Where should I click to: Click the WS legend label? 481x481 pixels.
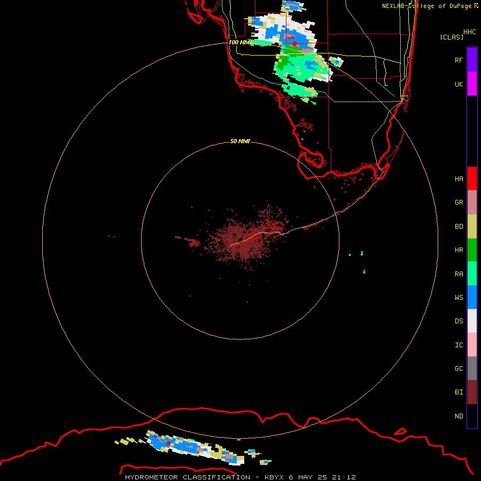point(459,297)
